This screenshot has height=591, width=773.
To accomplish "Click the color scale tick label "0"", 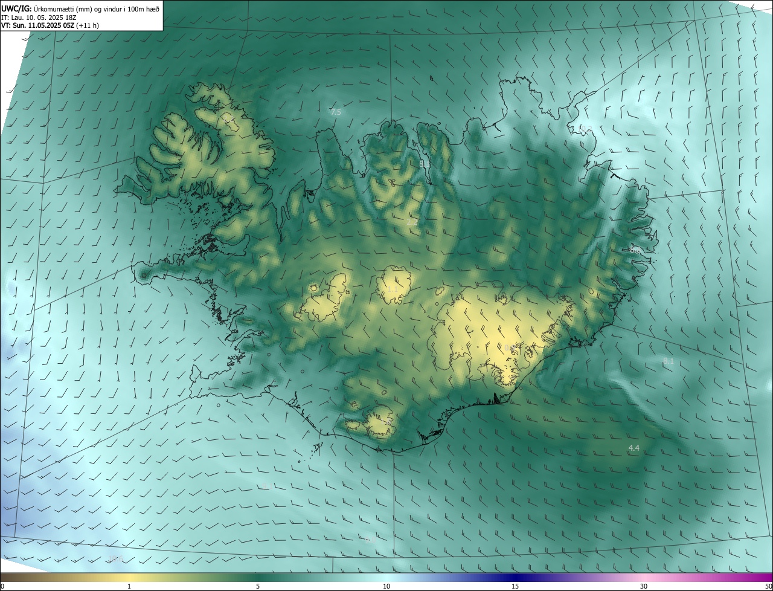I will point(2,587).
